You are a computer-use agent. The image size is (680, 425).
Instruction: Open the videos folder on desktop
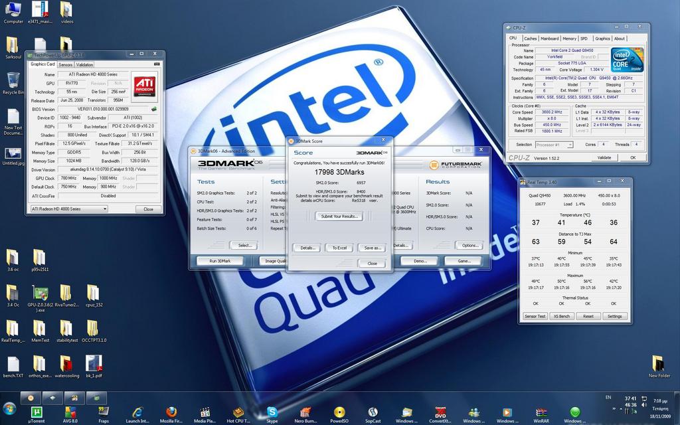coord(67,12)
